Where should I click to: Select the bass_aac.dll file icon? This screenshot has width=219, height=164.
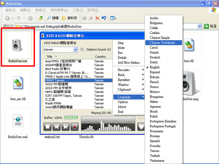pos(18,83)
